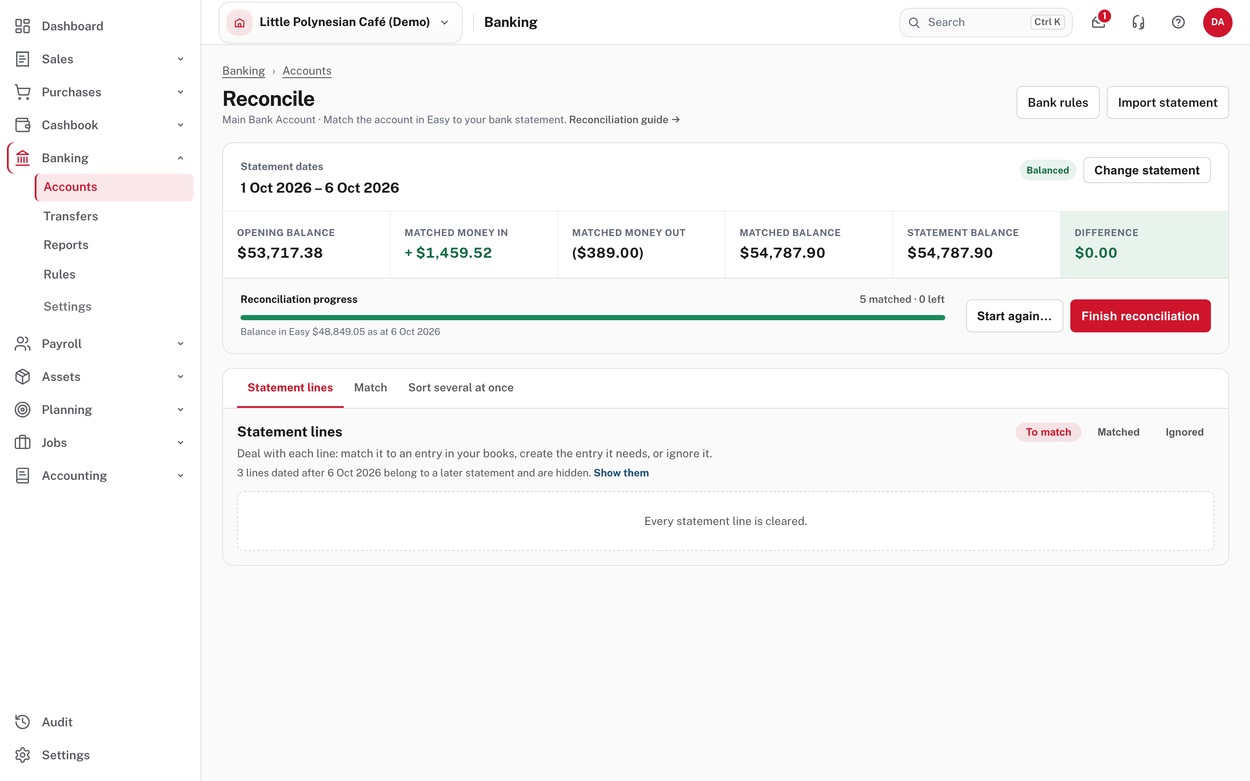
Task: Click the sidebar Settings gear icon
Action: coord(22,755)
